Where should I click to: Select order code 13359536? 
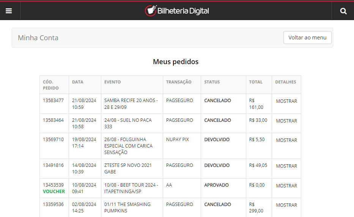tap(53, 204)
